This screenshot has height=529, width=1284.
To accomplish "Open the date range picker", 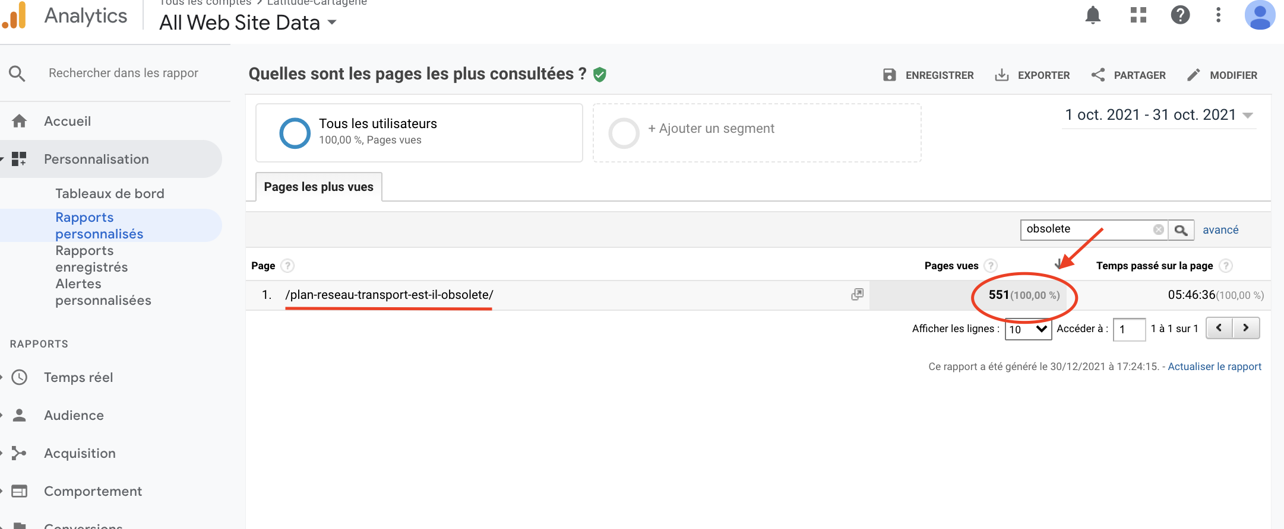I will (x=1158, y=115).
